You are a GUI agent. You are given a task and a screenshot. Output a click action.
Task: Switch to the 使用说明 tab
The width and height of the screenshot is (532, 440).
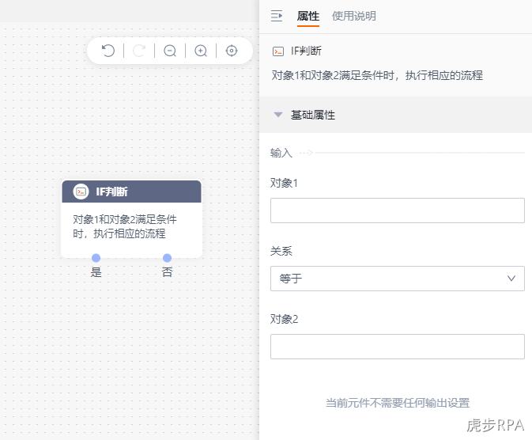354,16
